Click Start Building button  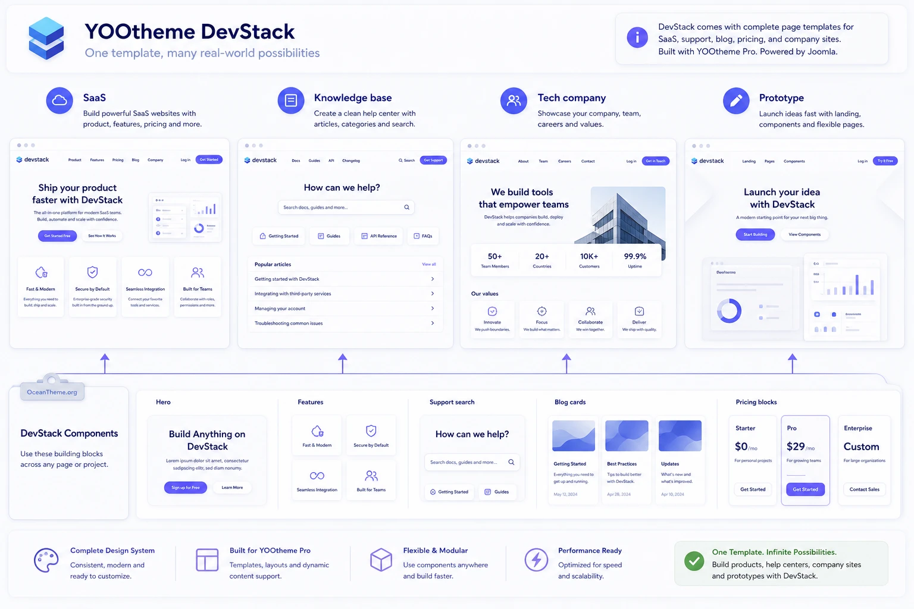(756, 234)
